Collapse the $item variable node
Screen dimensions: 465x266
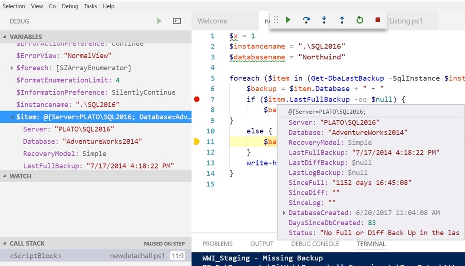[x=12, y=117]
